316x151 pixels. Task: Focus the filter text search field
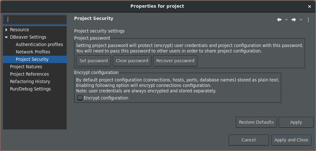coord(35,20)
